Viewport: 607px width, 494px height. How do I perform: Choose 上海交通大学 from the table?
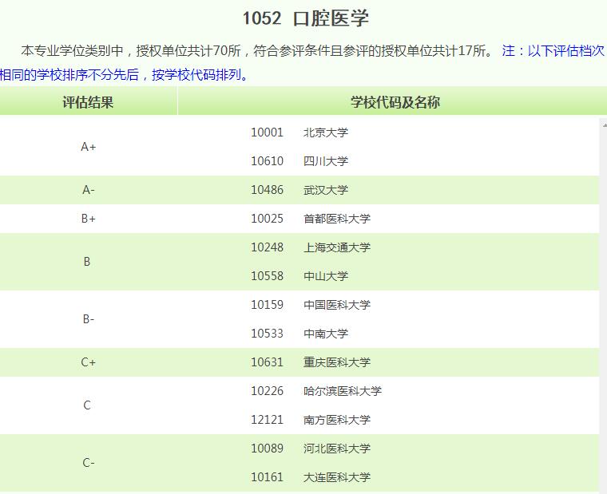337,247
